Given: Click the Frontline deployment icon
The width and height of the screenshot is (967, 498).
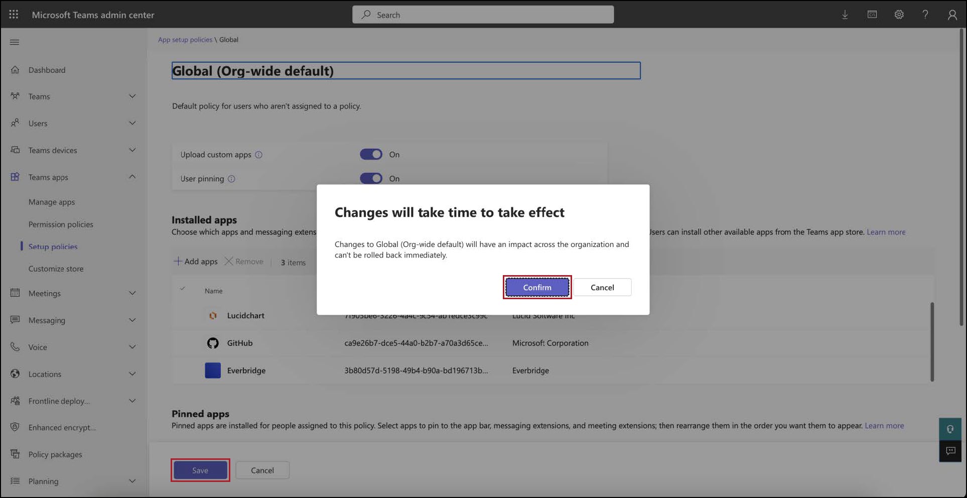Looking at the screenshot, I should 15,401.
